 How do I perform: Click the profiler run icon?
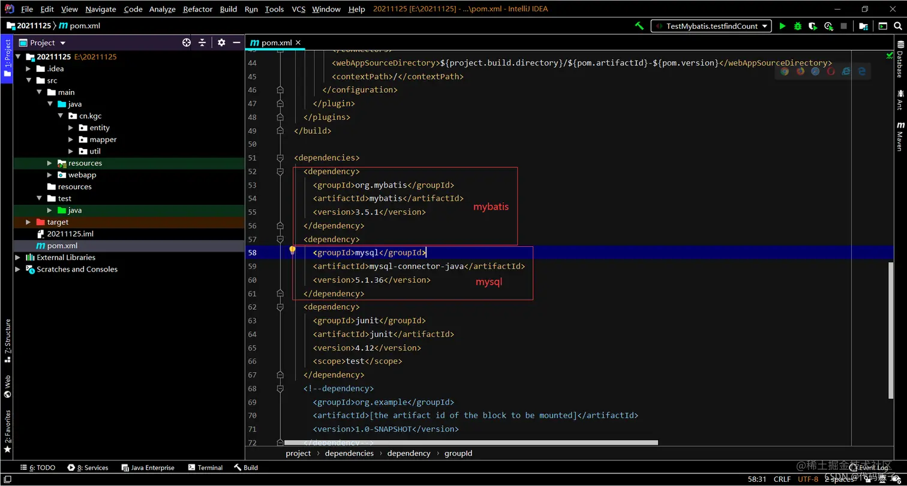pyautogui.click(x=828, y=26)
